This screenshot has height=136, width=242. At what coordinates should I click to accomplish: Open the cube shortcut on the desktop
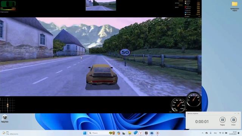pyautogui.click(x=5, y=119)
